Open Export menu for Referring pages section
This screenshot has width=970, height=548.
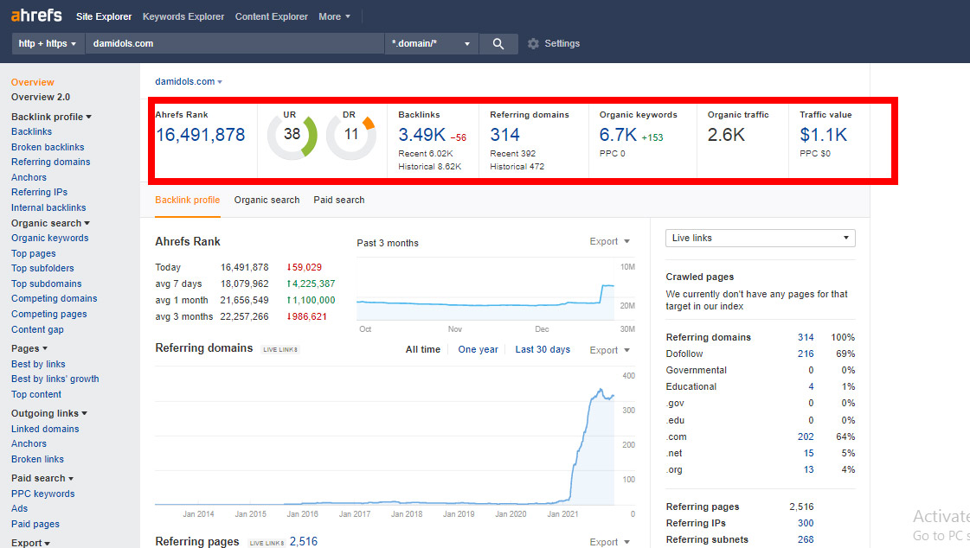click(x=609, y=542)
